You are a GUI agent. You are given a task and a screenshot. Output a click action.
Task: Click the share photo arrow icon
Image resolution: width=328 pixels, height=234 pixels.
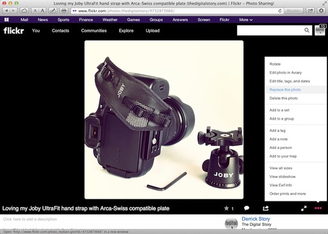coord(266,208)
